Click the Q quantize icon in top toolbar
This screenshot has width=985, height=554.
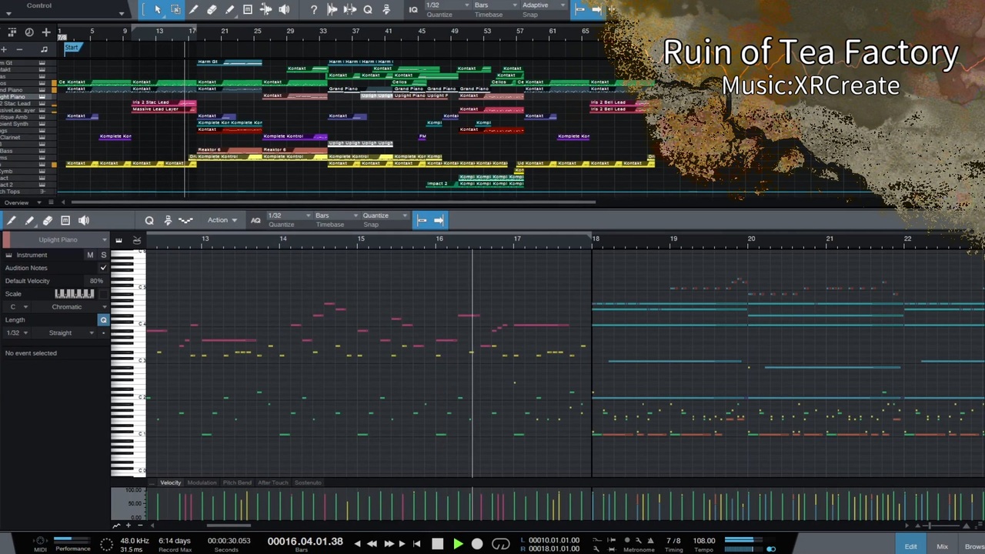click(x=368, y=9)
